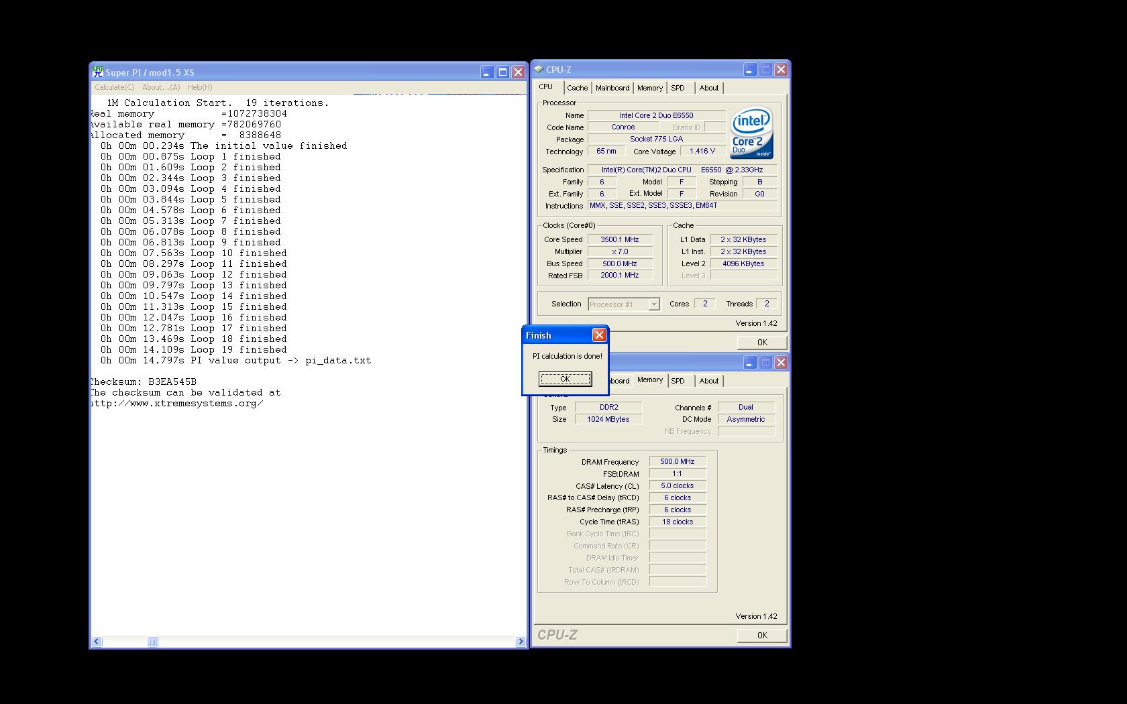The height and width of the screenshot is (704, 1127).
Task: Click the PI value output pi_data.txt line
Action: (235, 360)
